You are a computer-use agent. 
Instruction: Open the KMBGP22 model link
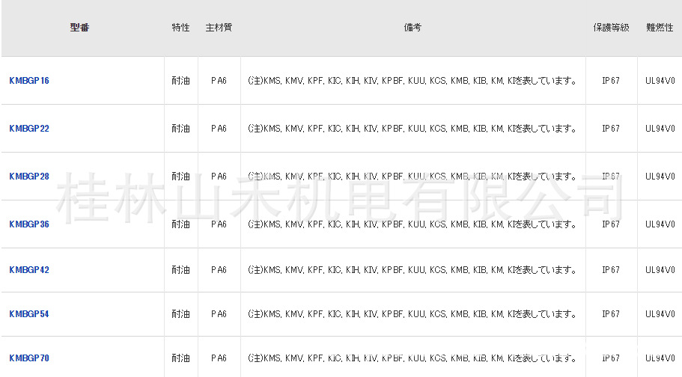coord(29,129)
